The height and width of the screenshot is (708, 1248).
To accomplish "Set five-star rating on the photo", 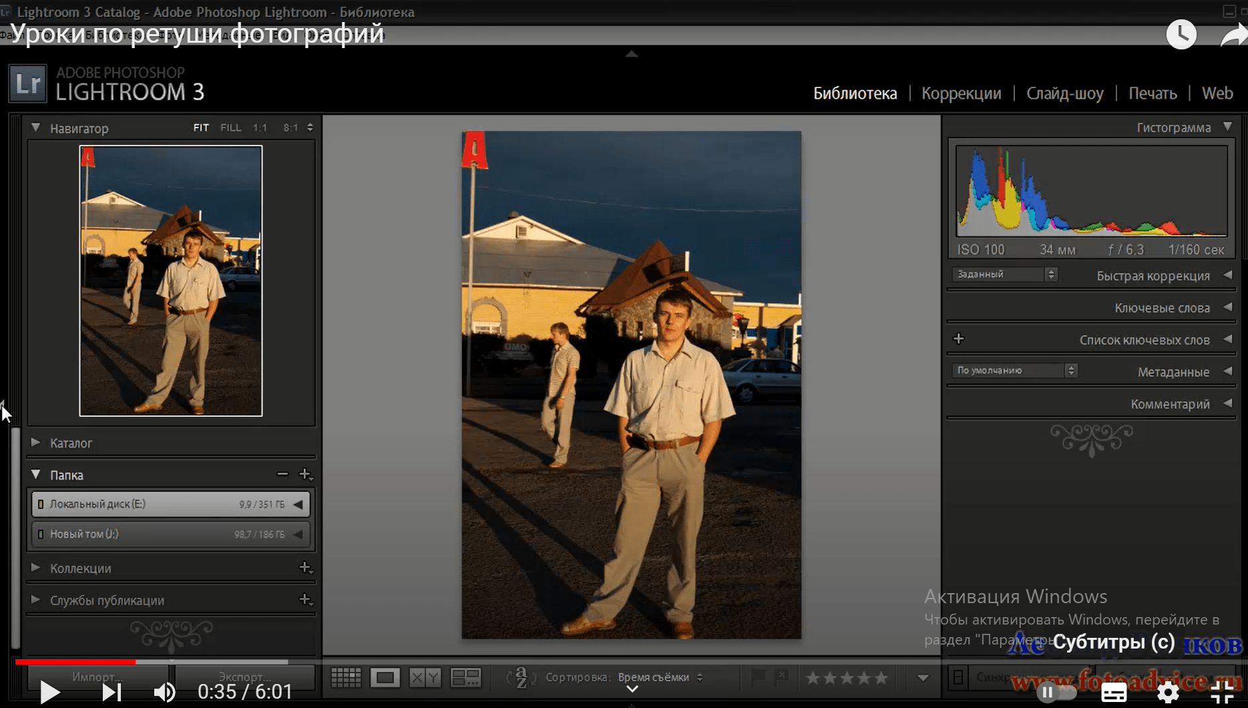I will (881, 678).
